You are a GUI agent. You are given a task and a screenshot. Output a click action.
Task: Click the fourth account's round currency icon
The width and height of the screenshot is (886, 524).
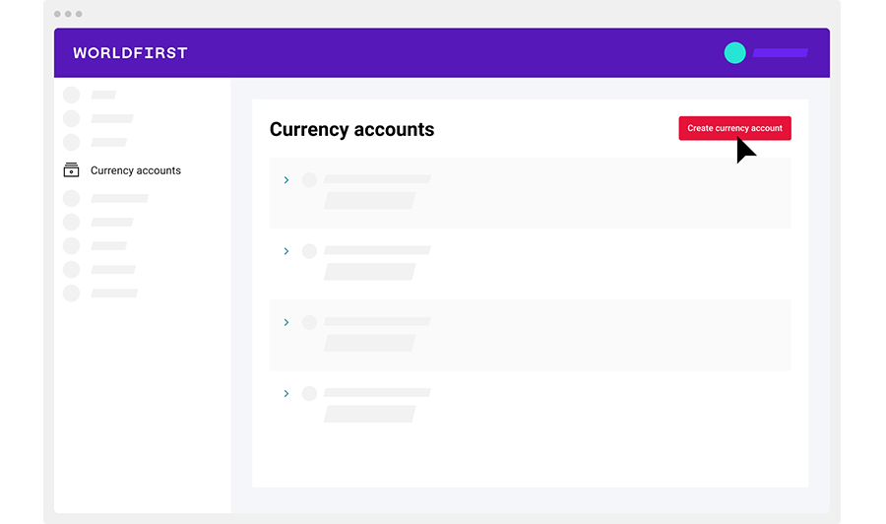click(309, 393)
